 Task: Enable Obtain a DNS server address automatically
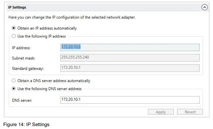(x=14, y=81)
